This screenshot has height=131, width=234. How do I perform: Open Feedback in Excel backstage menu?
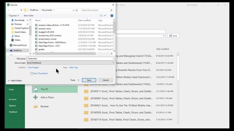pos(13,112)
